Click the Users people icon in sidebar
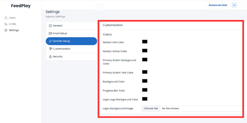This screenshot has height=123, width=247. (x=6, y=18)
